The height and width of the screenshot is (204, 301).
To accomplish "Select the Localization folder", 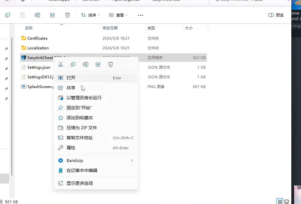I will click(113, 48).
